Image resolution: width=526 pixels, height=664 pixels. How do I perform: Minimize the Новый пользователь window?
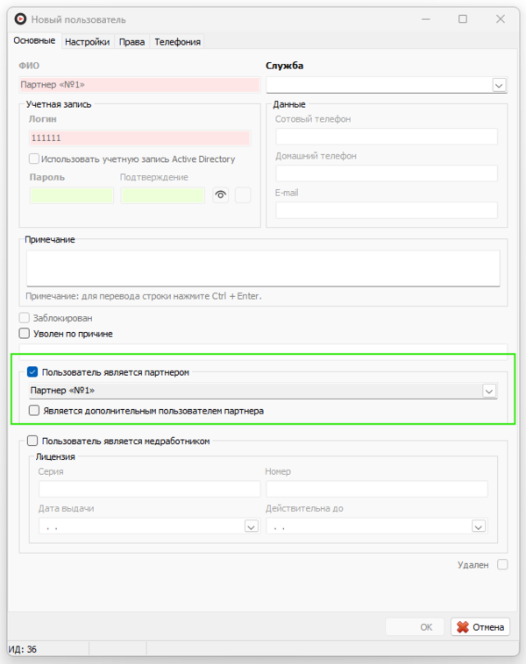(426, 19)
